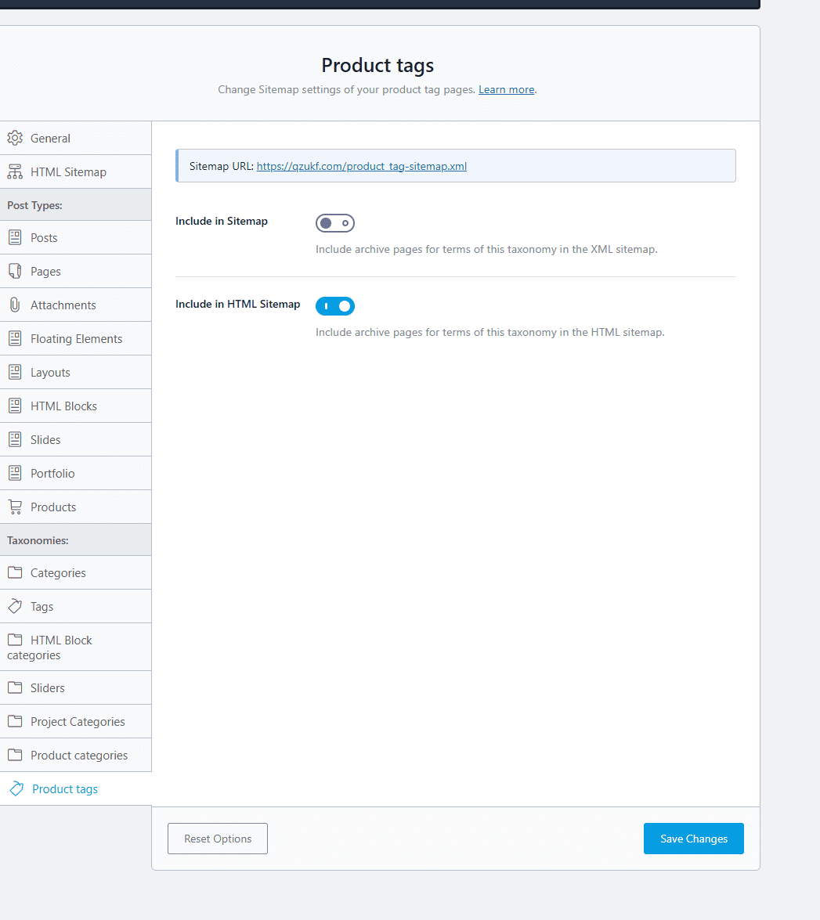The width and height of the screenshot is (820, 920).
Task: Switch to HTML Sitemap tab
Action: tap(76, 172)
